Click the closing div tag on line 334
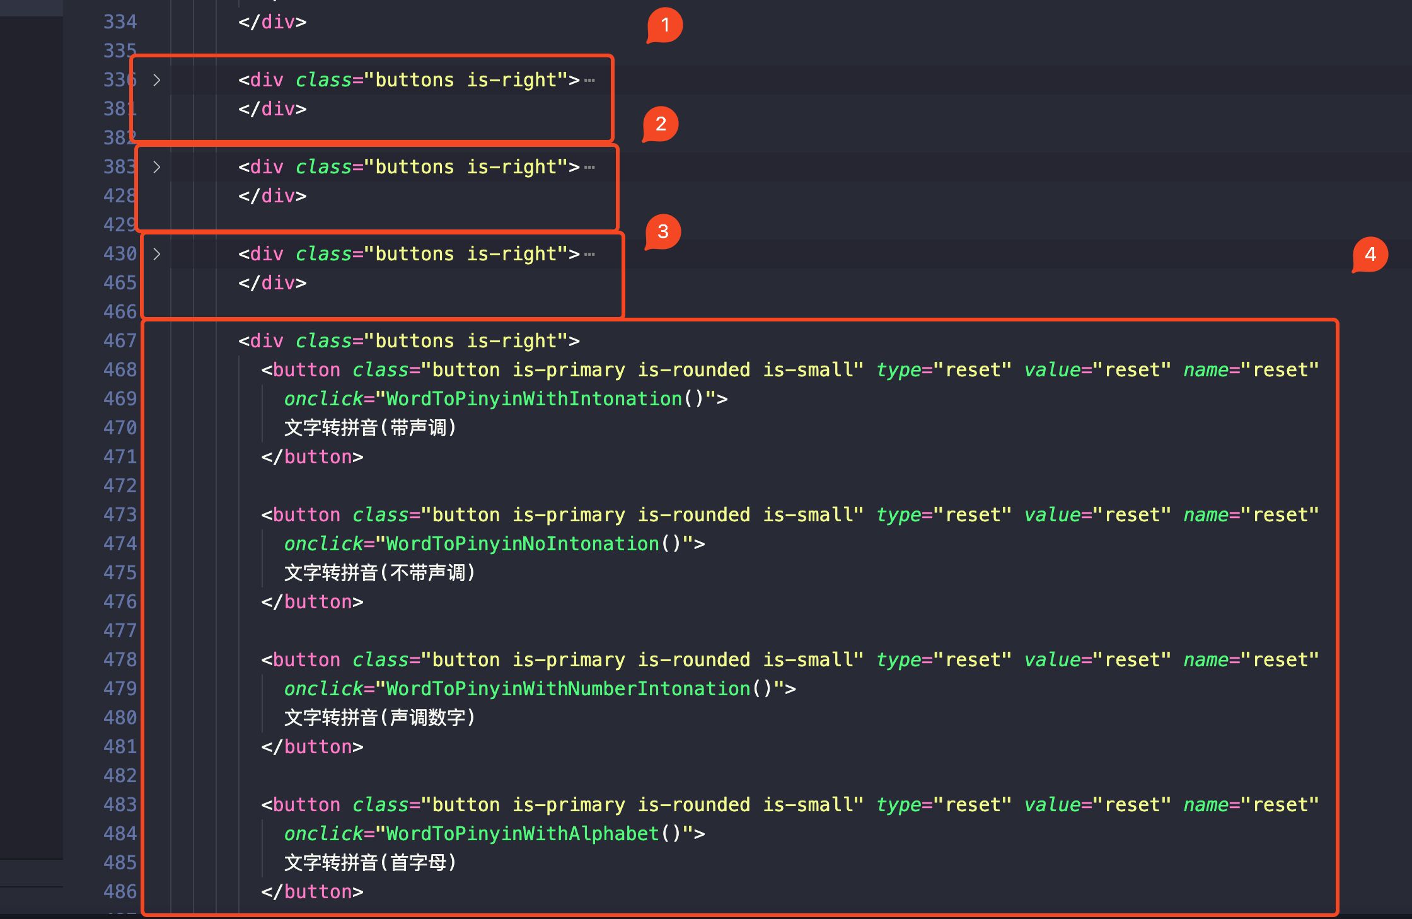The image size is (1412, 919). 272,22
